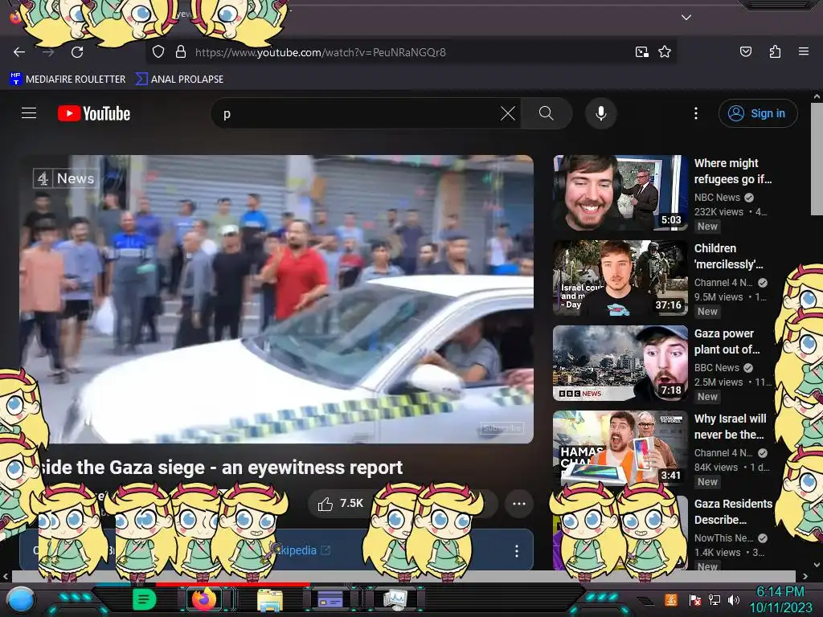Open the tracking protection shield panel
823x617 pixels.
click(x=158, y=52)
